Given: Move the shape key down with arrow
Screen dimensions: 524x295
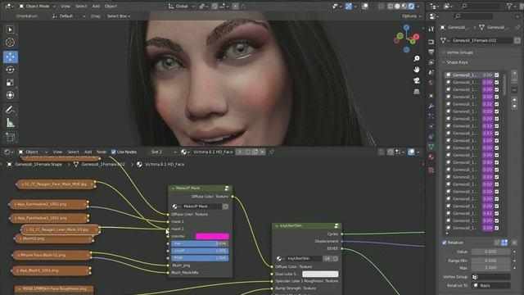Looking at the screenshot, I should [x=514, y=107].
